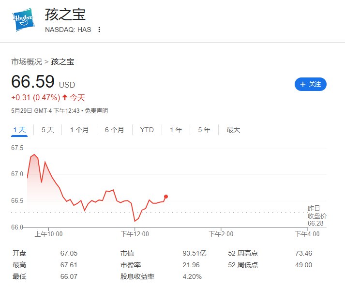The width and height of the screenshot is (345, 290).
Task: Click the 上午10:00 axis label
Action: click(48, 234)
